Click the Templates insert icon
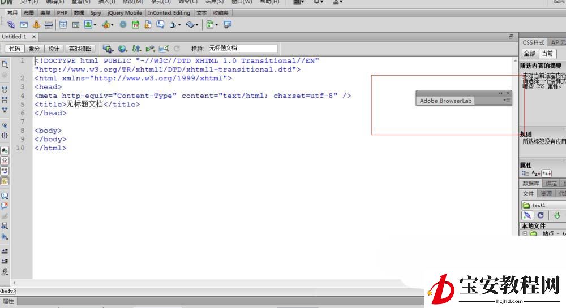The image size is (566, 308). coord(210,24)
